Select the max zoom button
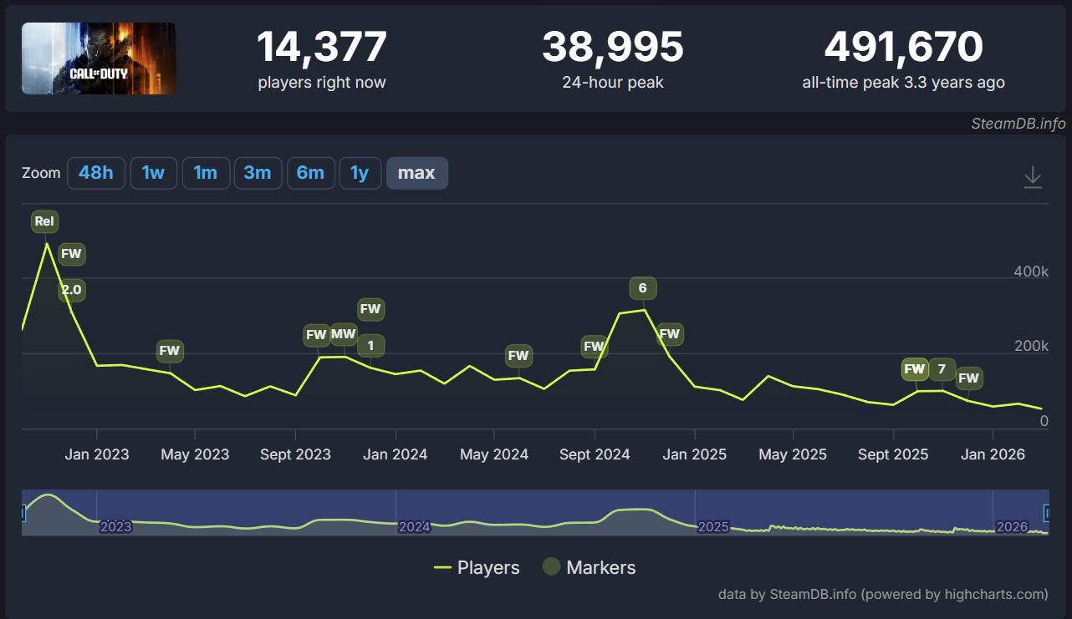This screenshot has height=619, width=1072. point(416,173)
